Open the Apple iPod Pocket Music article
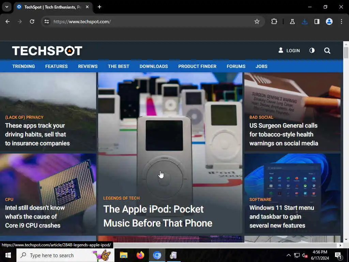The height and width of the screenshot is (262, 349). click(x=158, y=216)
